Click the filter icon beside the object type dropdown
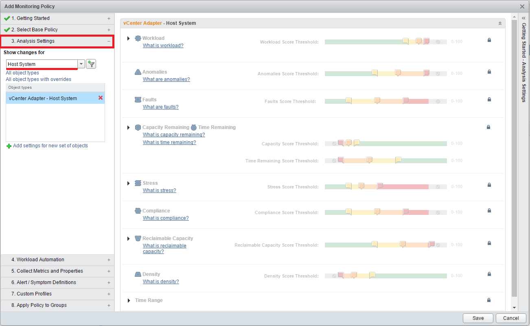 point(91,64)
